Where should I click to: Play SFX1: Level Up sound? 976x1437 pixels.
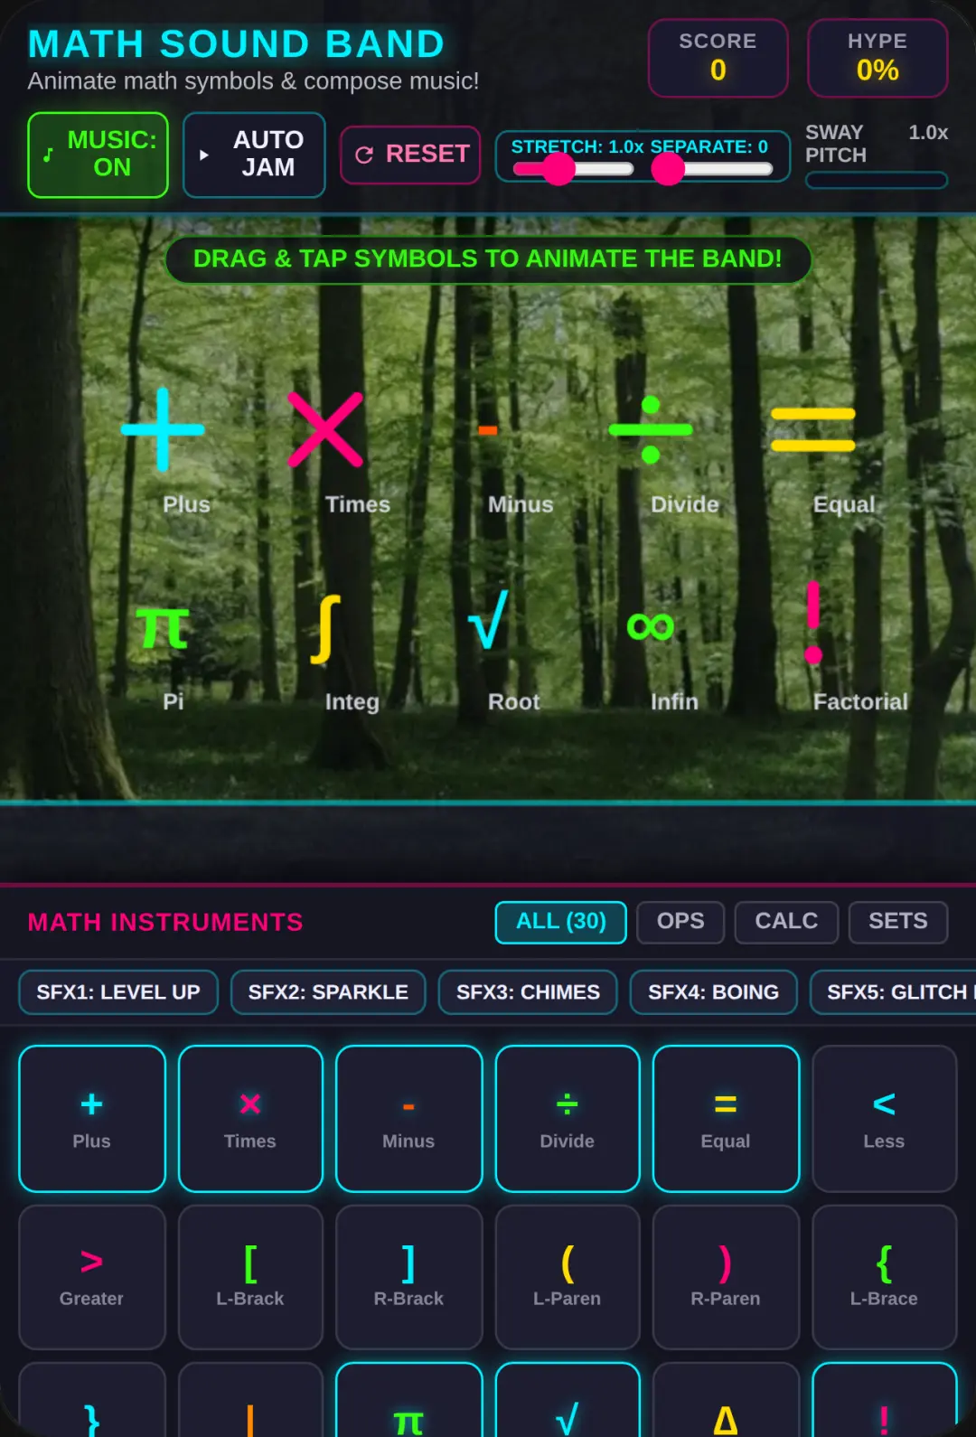[118, 992]
